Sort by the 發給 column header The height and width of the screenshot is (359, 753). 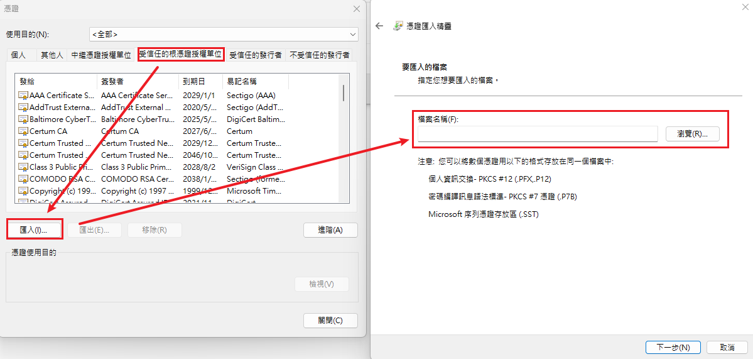click(x=56, y=82)
